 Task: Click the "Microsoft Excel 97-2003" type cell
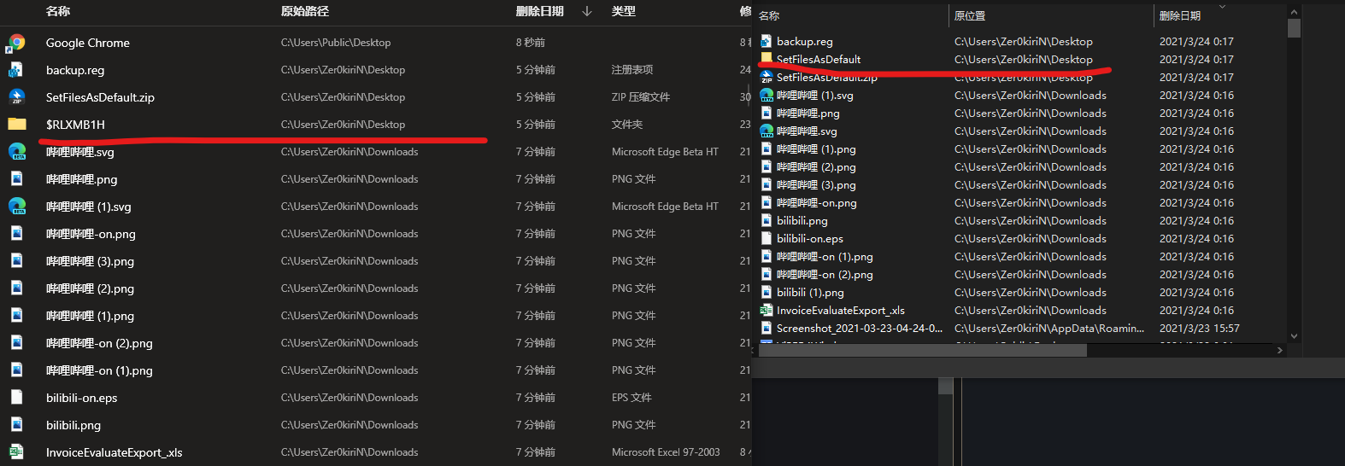pos(666,452)
